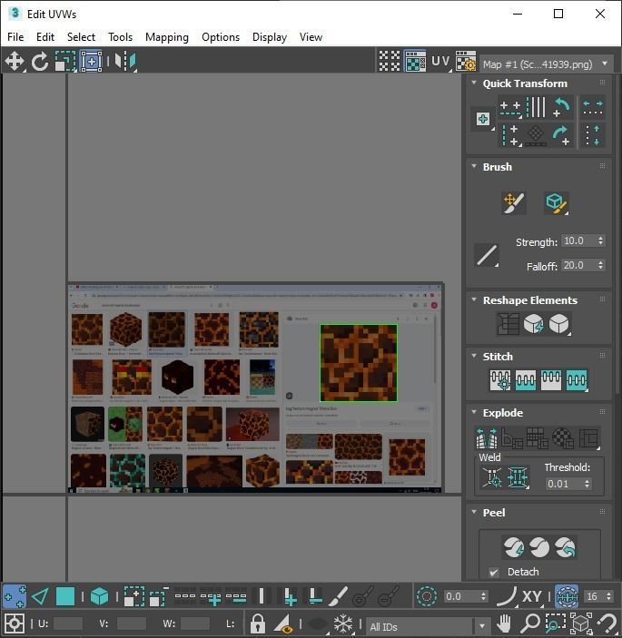
Task: Click the Reset Peel icon
Action: point(565,547)
